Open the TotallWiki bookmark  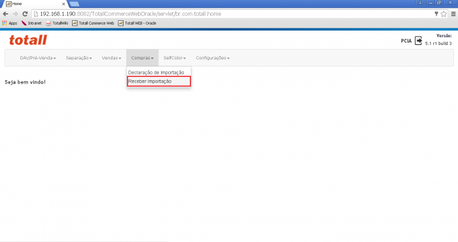57,23
